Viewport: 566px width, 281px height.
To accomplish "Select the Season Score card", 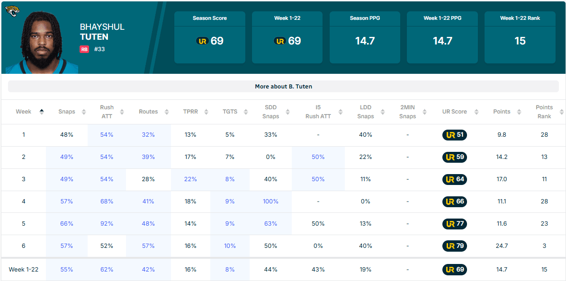I will (210, 37).
